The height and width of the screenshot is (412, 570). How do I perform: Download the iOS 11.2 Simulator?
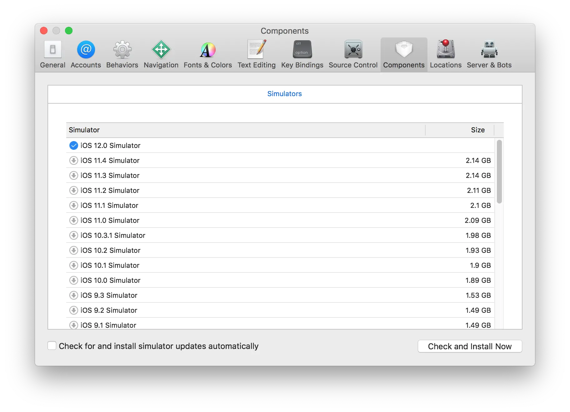pos(73,190)
